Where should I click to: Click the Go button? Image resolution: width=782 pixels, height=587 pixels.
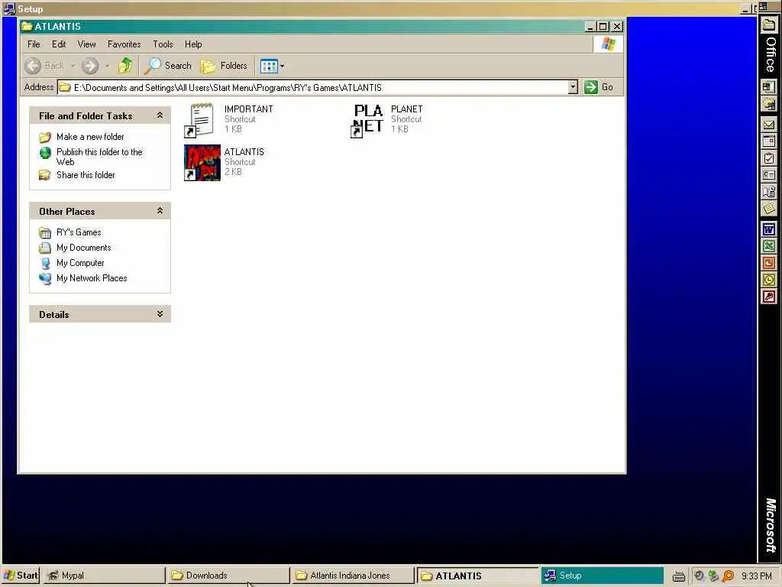point(599,87)
